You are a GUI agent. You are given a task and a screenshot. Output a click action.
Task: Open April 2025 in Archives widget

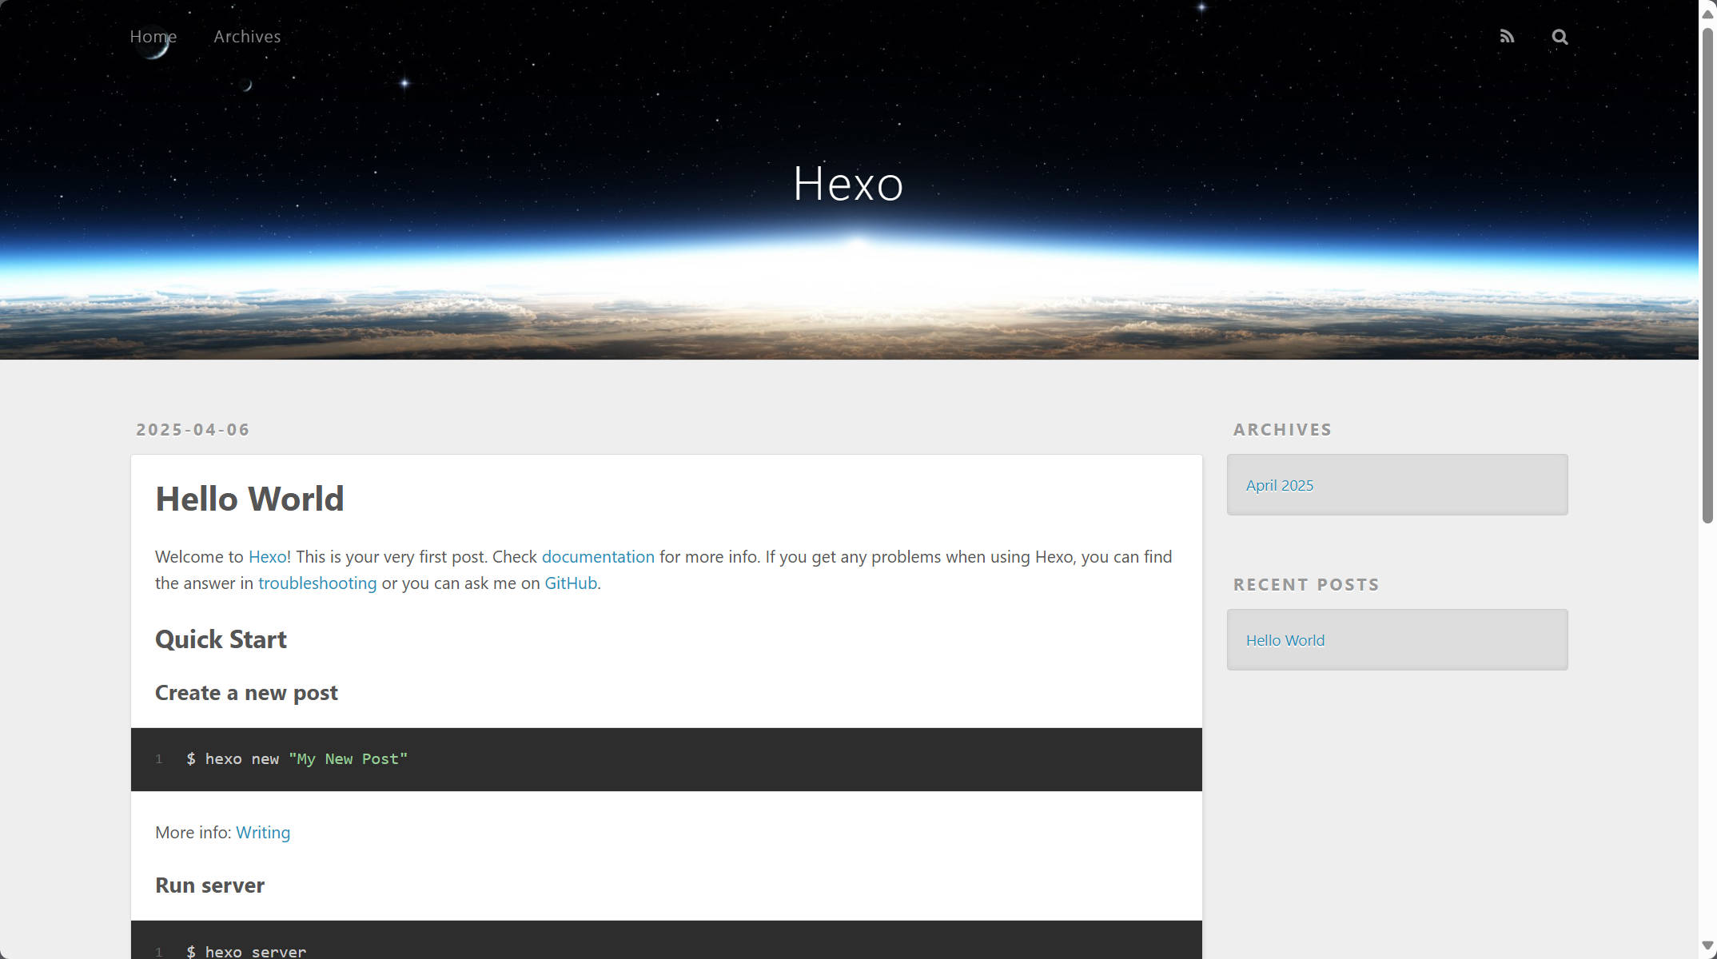pos(1279,486)
